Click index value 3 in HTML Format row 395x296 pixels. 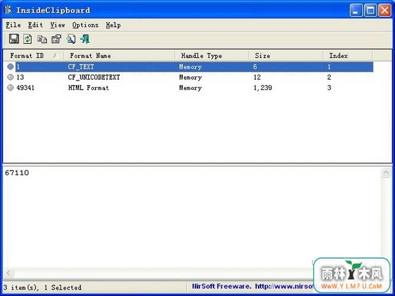[329, 88]
